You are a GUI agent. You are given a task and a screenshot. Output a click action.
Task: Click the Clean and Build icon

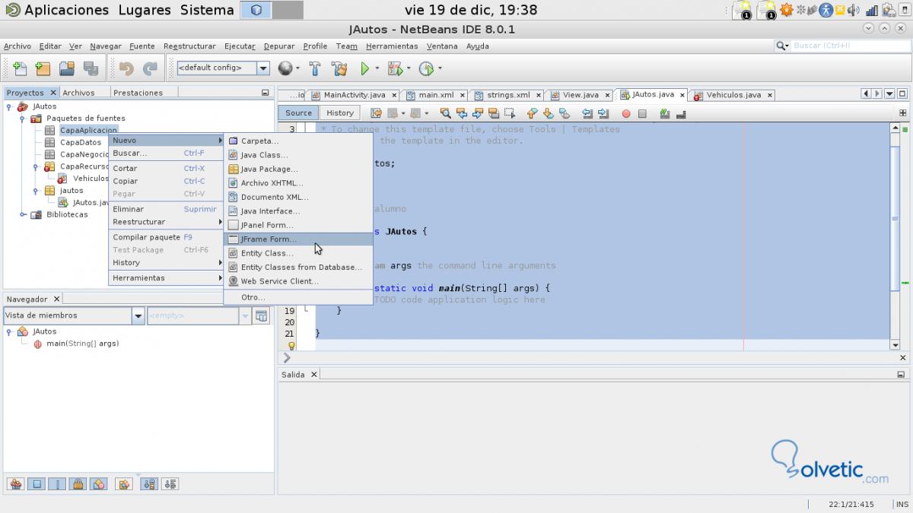[x=339, y=68]
